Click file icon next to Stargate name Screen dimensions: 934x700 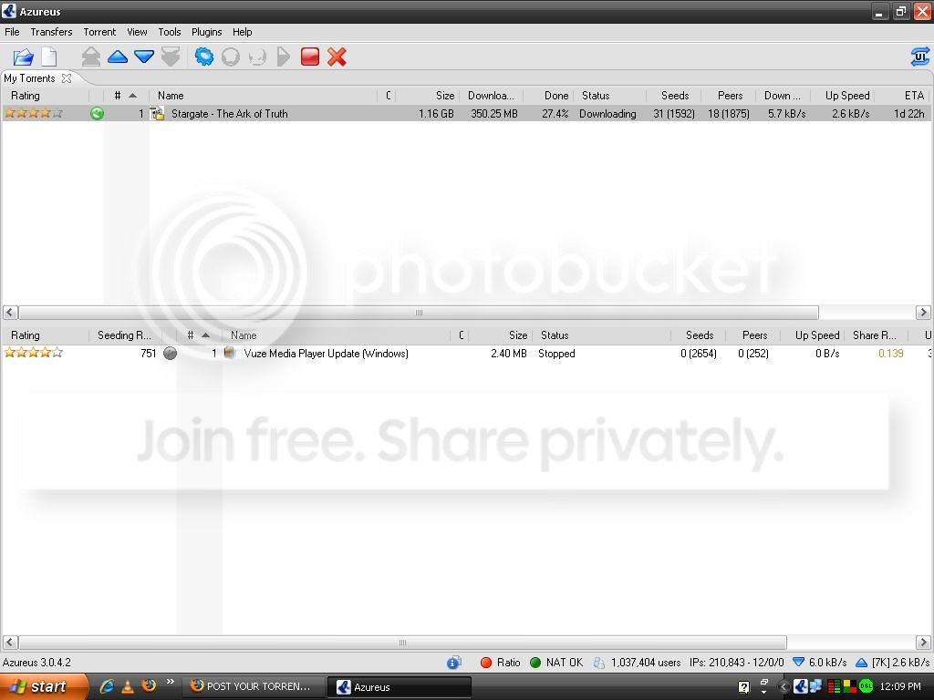pyautogui.click(x=157, y=113)
